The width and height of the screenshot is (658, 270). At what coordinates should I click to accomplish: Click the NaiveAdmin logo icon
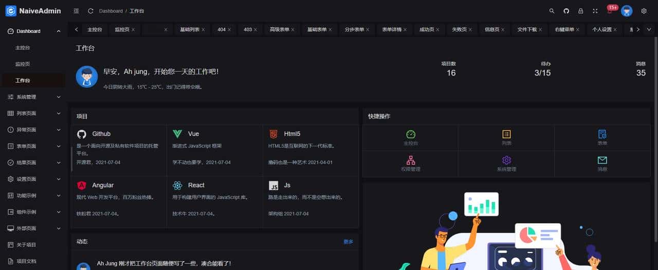point(11,11)
